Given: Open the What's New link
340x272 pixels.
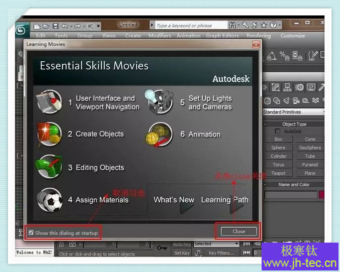Looking at the screenshot, I should [x=174, y=200].
